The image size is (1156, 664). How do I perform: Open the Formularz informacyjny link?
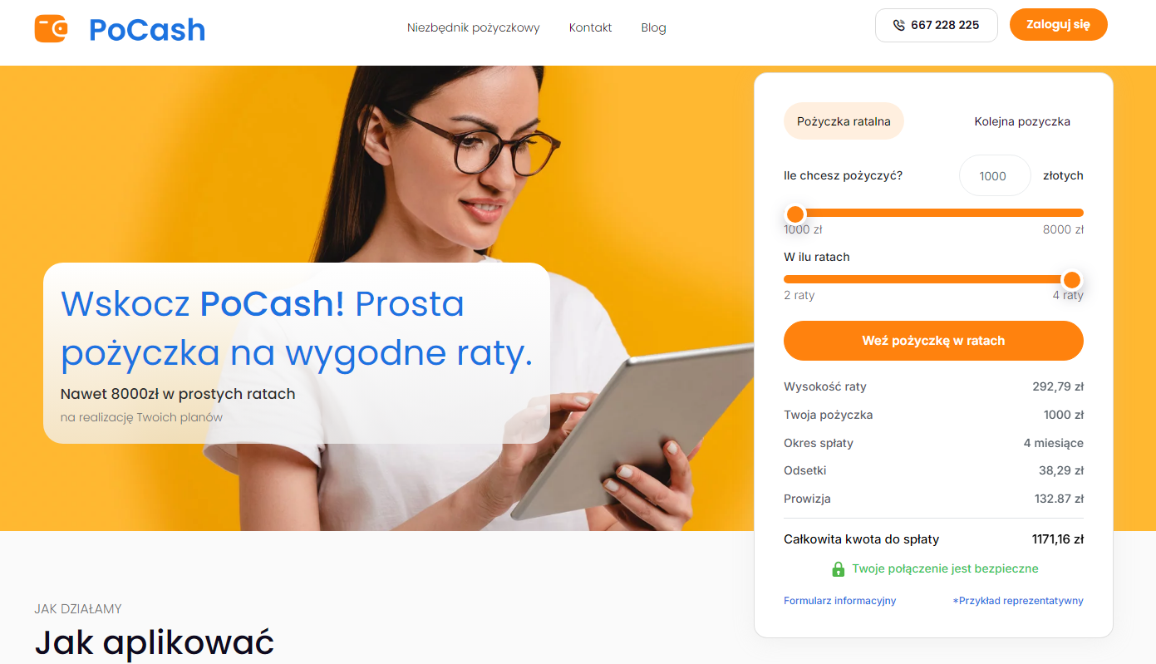click(x=839, y=600)
